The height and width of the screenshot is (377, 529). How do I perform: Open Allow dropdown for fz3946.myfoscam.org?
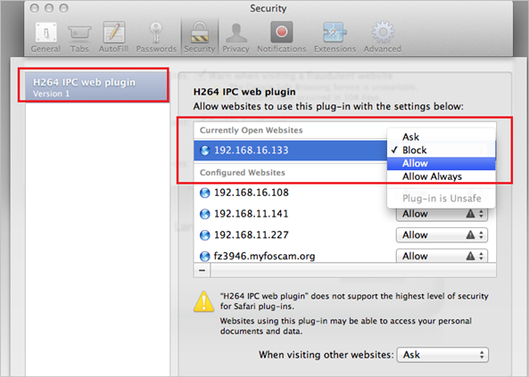tap(442, 256)
